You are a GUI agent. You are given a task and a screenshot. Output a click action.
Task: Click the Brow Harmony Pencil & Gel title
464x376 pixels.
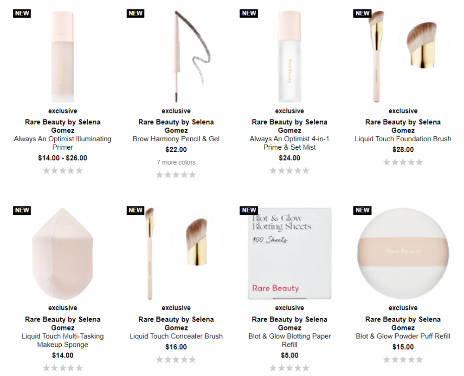[176, 139]
